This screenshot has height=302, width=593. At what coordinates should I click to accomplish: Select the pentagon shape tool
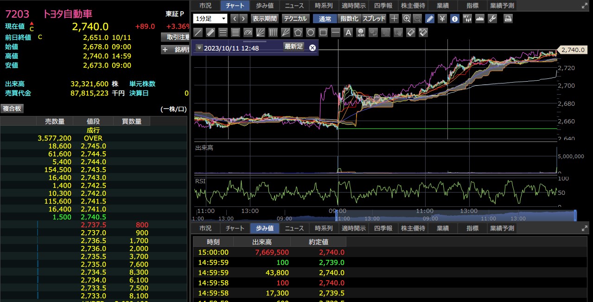click(298, 32)
